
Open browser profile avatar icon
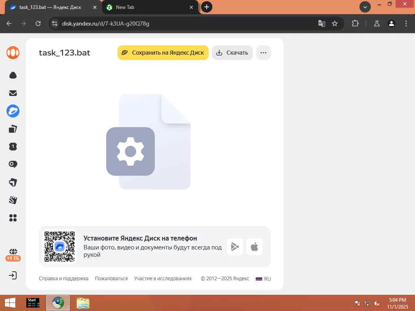point(391,23)
